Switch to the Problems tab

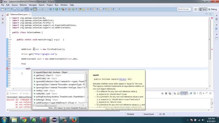12,93
